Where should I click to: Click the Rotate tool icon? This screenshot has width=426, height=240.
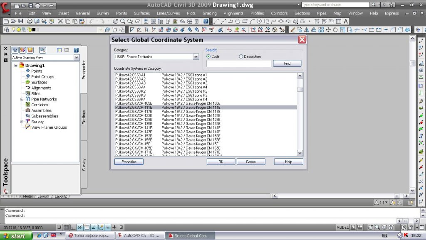(335, 30)
